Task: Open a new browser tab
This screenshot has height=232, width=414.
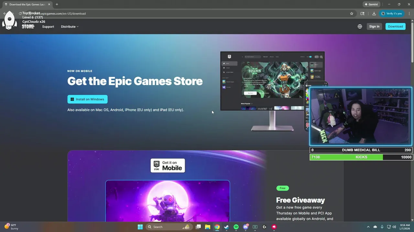Action: point(57,5)
